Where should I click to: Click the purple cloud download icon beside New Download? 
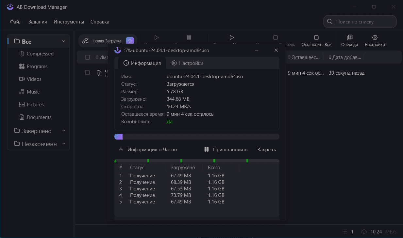coord(130,41)
